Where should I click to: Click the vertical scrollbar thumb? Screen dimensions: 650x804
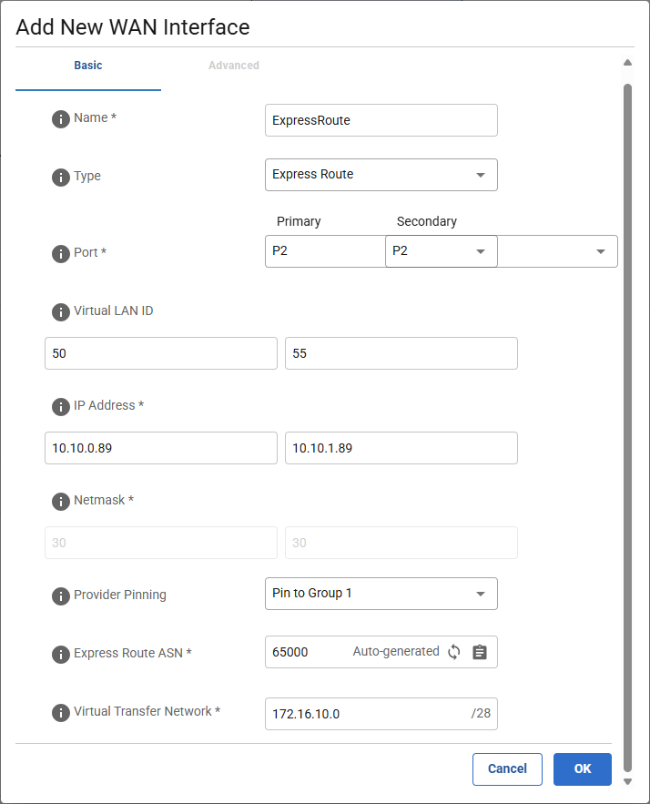(x=627, y=428)
